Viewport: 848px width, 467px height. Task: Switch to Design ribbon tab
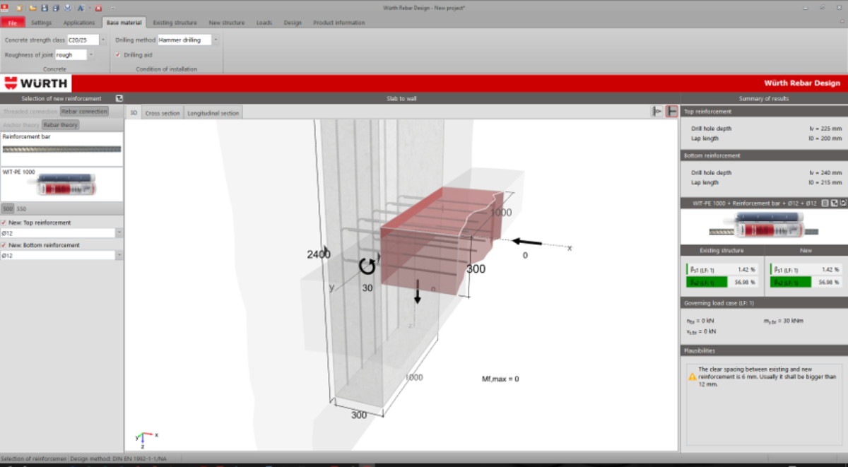(x=293, y=23)
